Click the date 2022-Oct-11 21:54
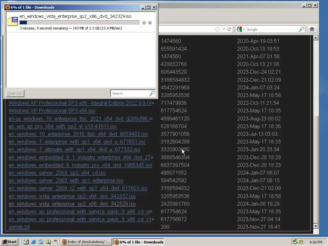The height and width of the screenshot is (246, 328). click(258, 103)
